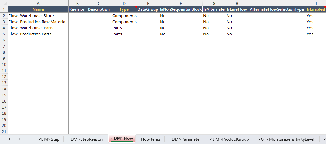Switch to <GT>MoistureSensitivityLevel sheet tab

pyautogui.click(x=286, y=139)
